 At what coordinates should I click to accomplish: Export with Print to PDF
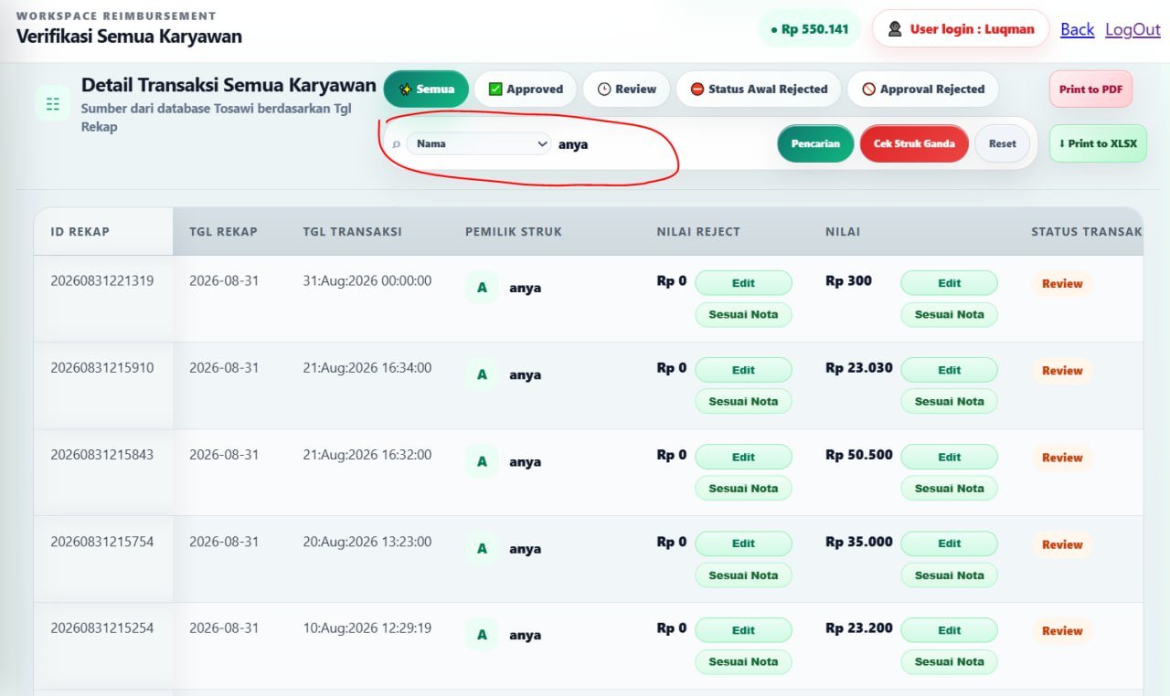[1090, 90]
